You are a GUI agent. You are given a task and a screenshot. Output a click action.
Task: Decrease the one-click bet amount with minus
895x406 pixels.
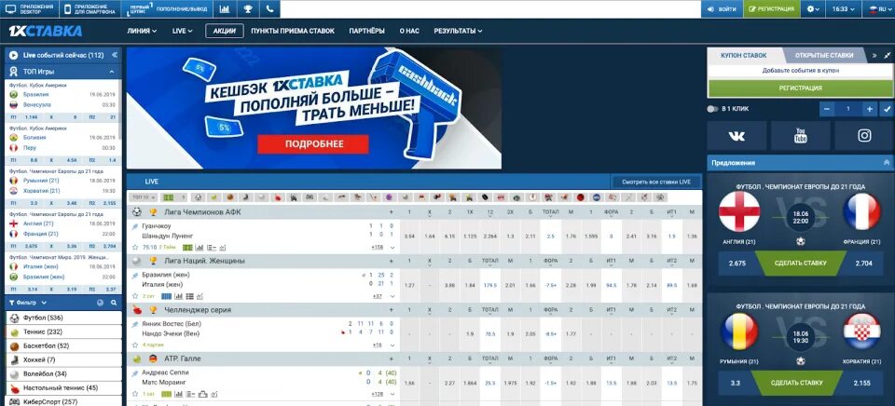(827, 109)
